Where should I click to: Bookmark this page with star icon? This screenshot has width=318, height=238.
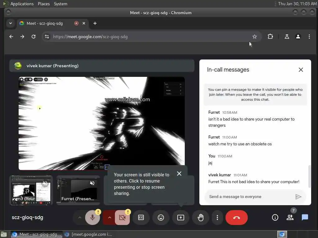click(255, 37)
